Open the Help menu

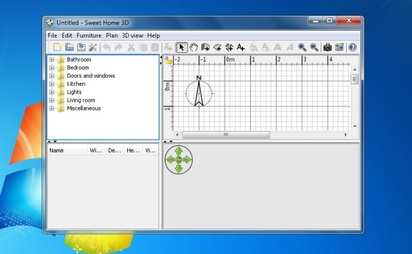(154, 35)
